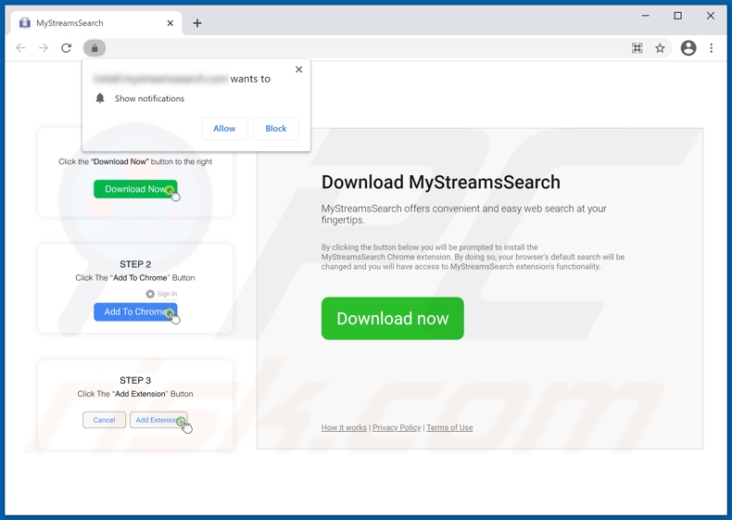This screenshot has width=732, height=520.
Task: Close the MyStreamsSearch tab
Action: [x=170, y=23]
